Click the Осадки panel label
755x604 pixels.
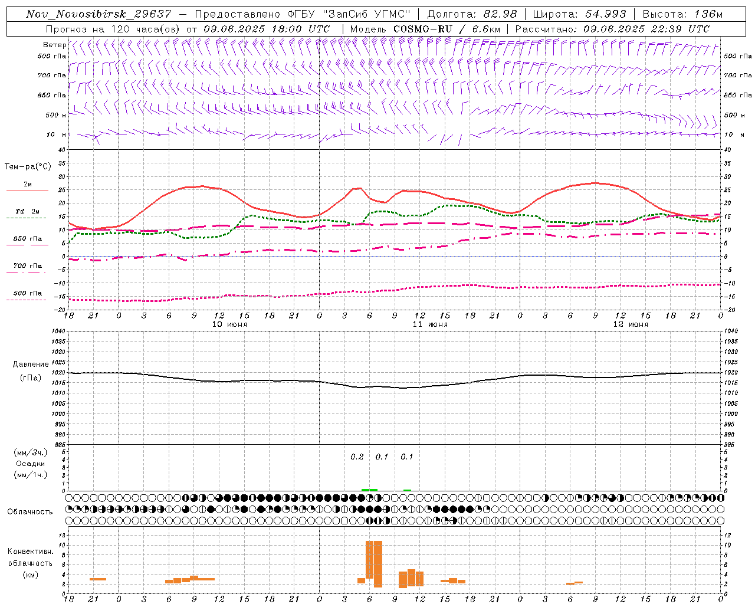[31, 464]
